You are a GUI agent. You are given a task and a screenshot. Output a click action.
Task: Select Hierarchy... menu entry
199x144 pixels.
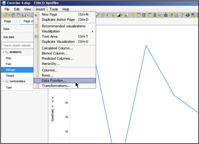tap(65, 64)
